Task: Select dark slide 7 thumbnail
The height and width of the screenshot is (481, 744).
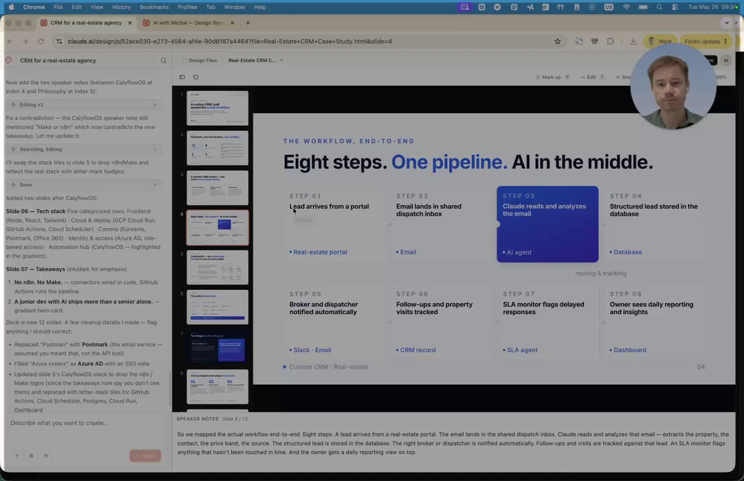Action: pyautogui.click(x=217, y=347)
